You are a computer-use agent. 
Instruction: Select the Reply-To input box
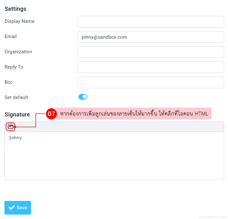(x=151, y=67)
